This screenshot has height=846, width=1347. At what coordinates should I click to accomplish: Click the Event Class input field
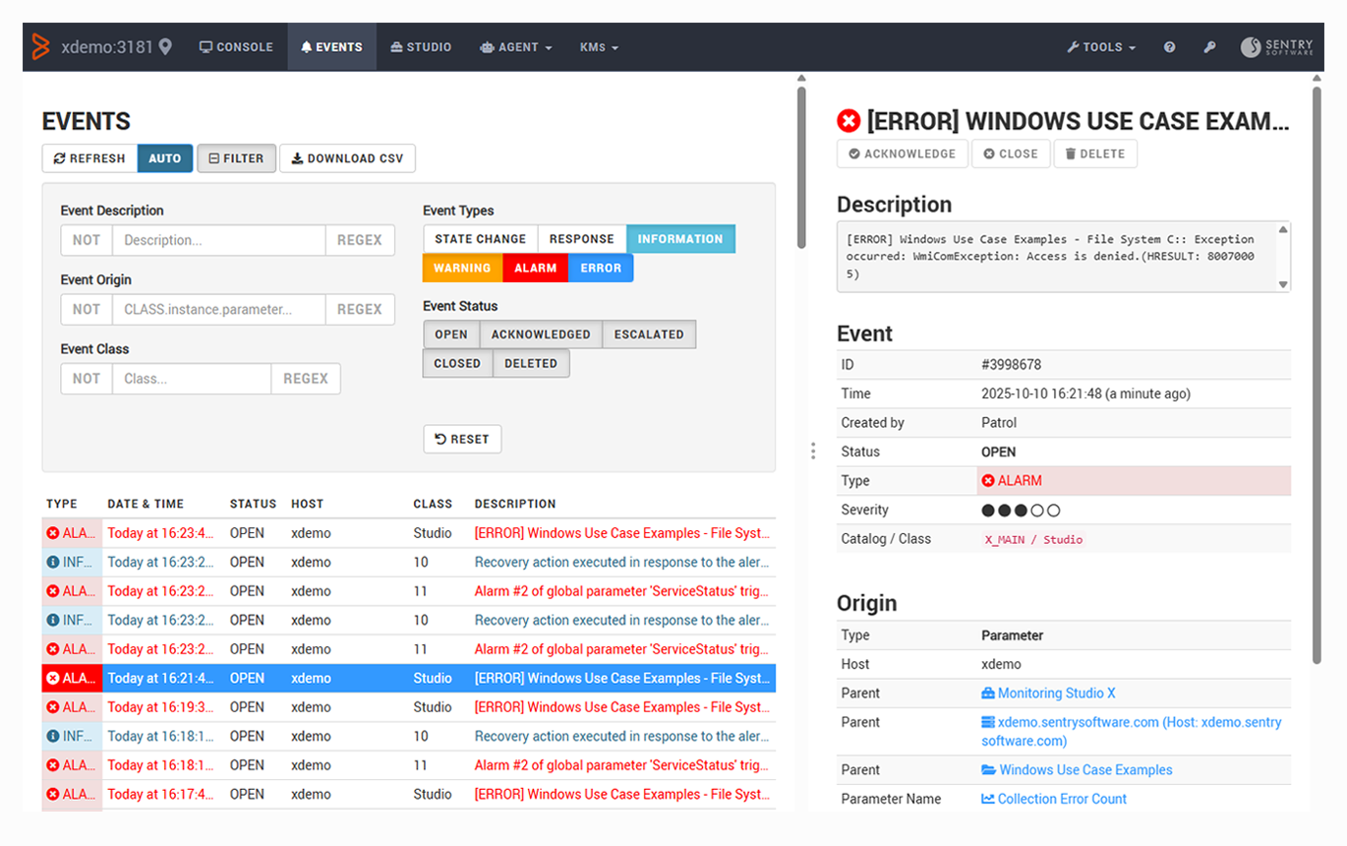pyautogui.click(x=191, y=379)
